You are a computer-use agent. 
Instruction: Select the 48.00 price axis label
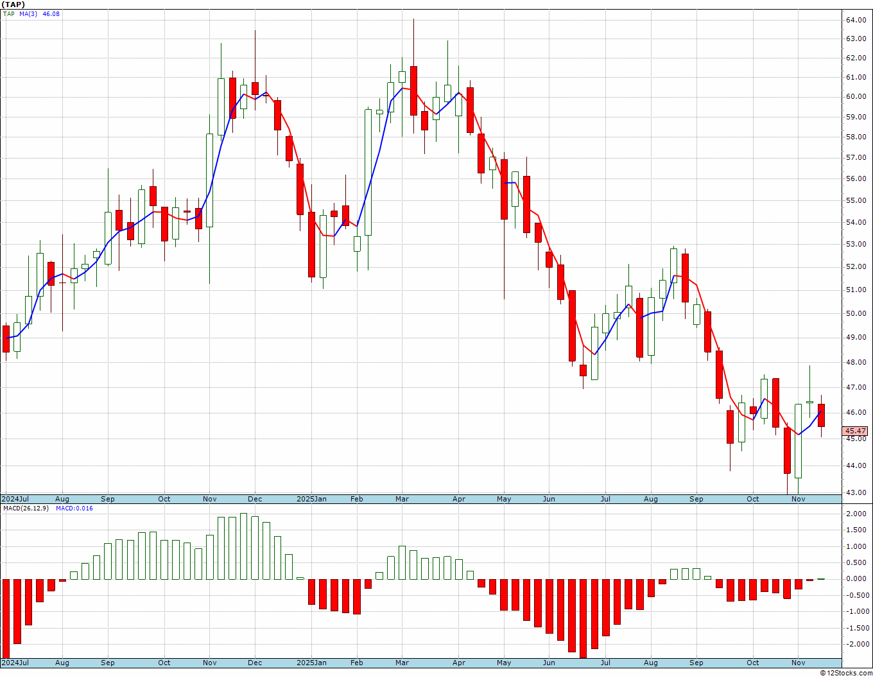point(856,362)
